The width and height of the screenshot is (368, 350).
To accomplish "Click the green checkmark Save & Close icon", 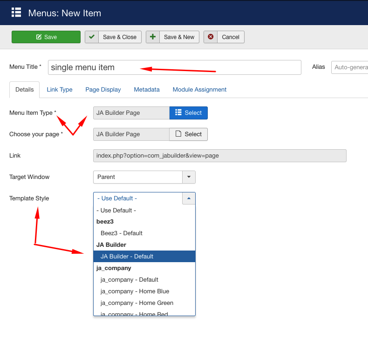I will pos(92,37).
